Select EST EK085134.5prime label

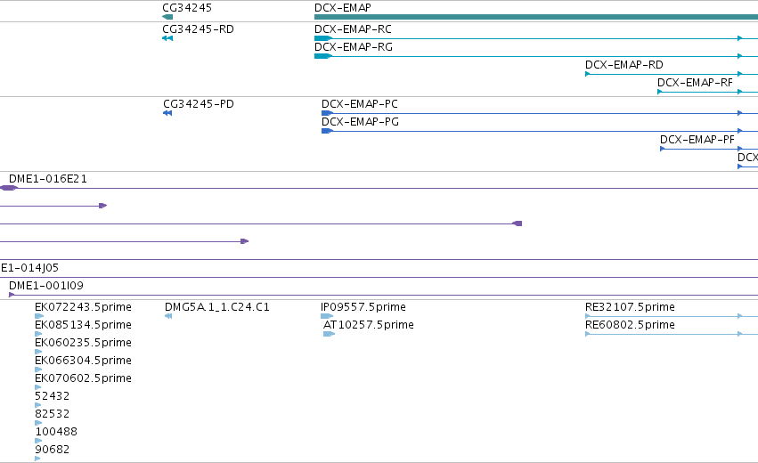83,325
